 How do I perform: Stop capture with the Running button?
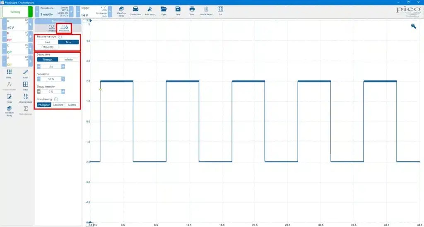[17, 12]
